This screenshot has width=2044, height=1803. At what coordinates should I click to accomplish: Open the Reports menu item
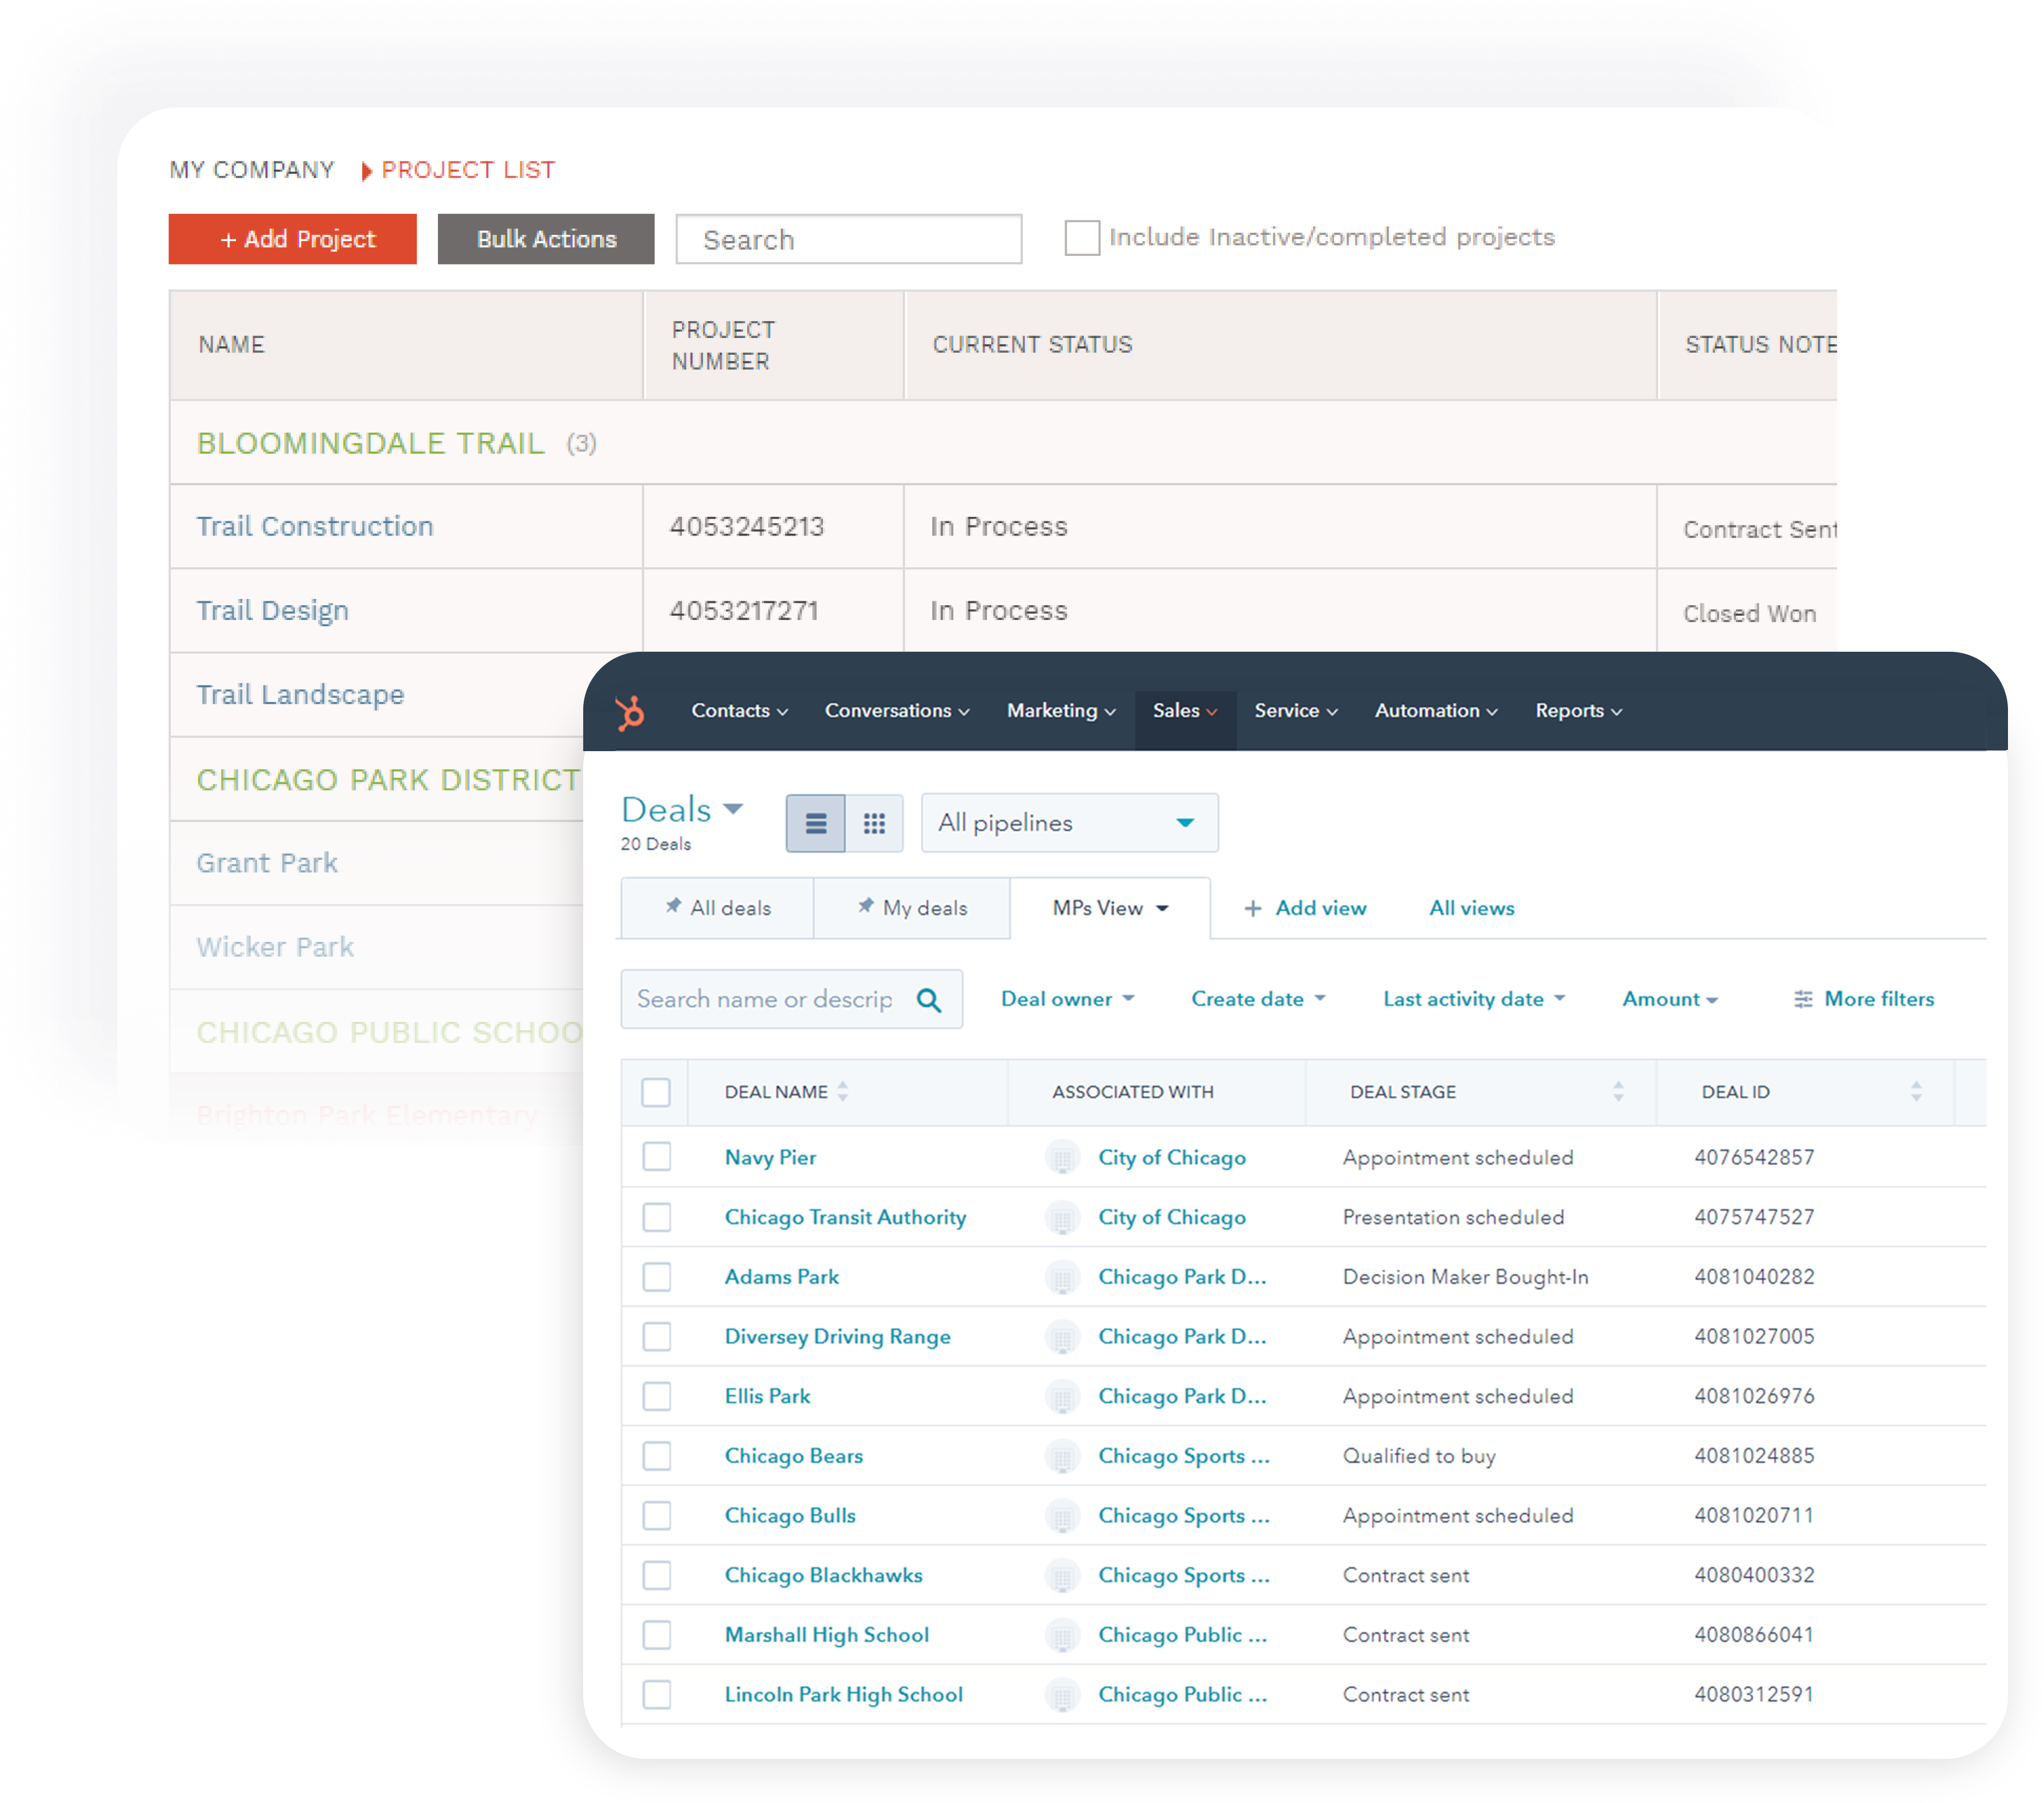pyautogui.click(x=1568, y=710)
